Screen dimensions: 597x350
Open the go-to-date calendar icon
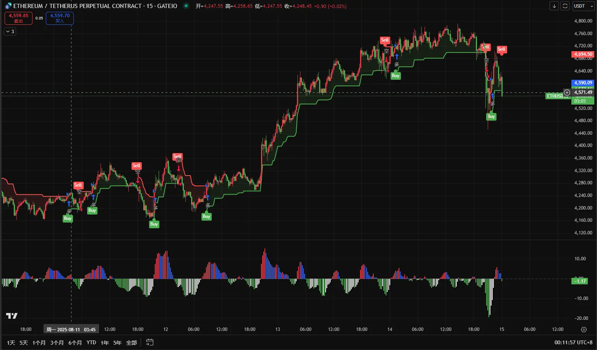[x=150, y=342]
